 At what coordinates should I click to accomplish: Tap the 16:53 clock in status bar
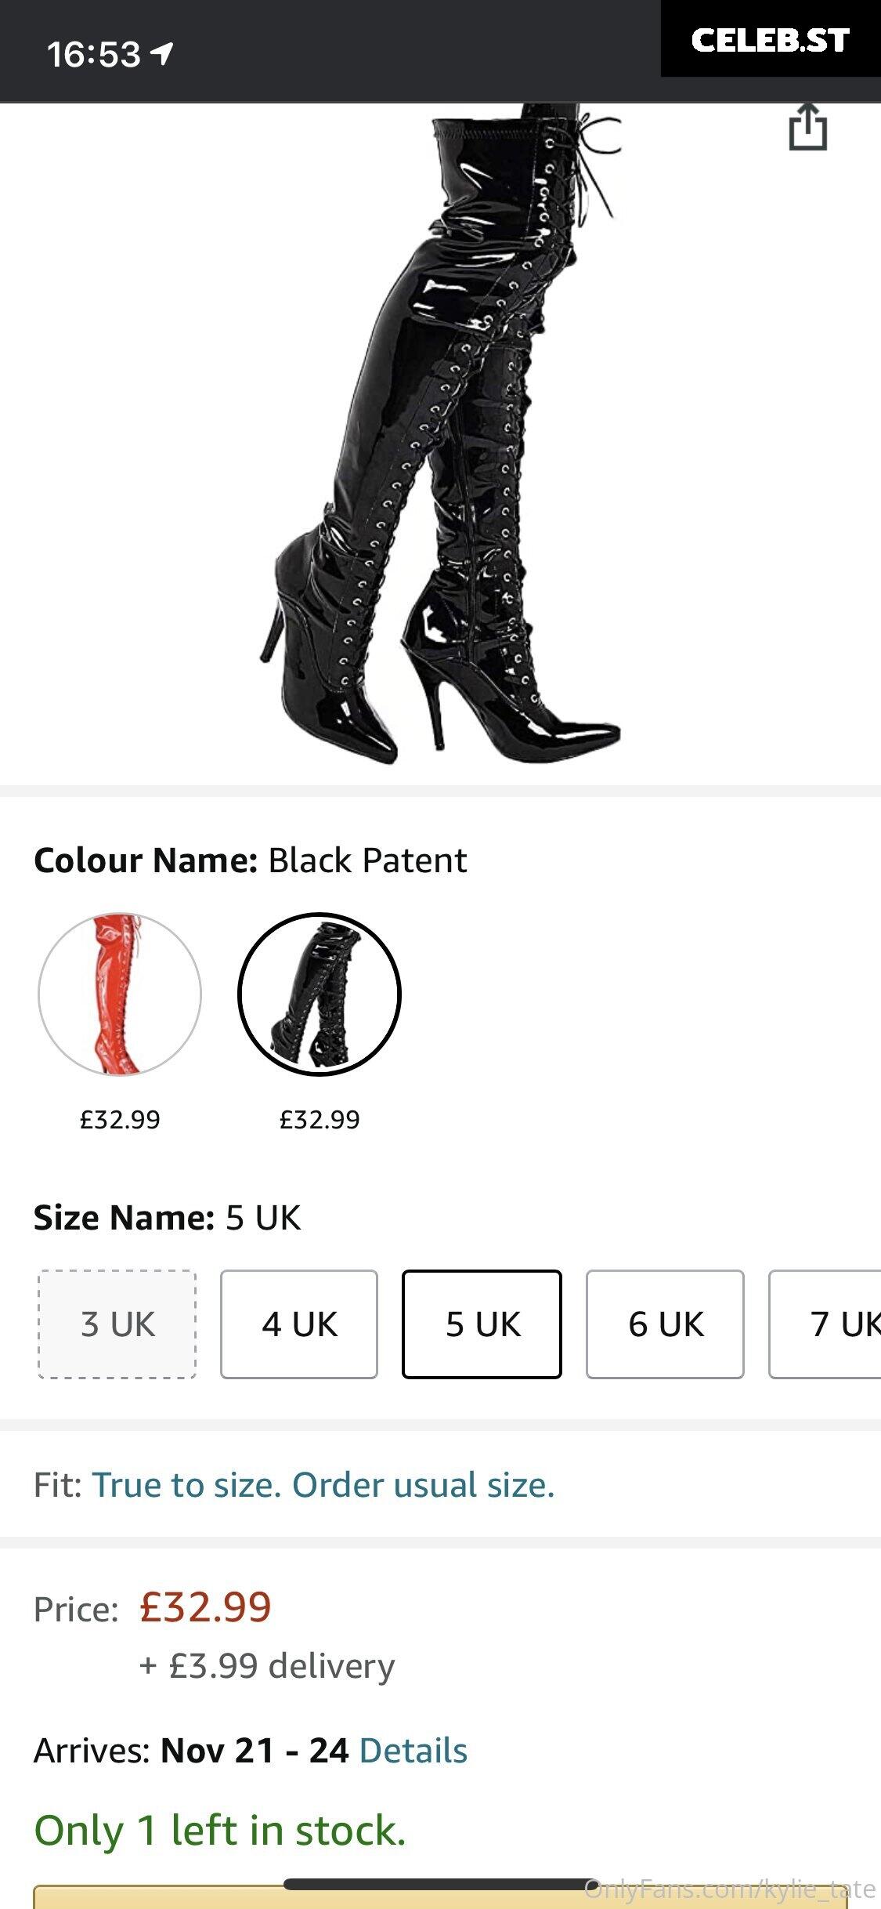coord(93,54)
